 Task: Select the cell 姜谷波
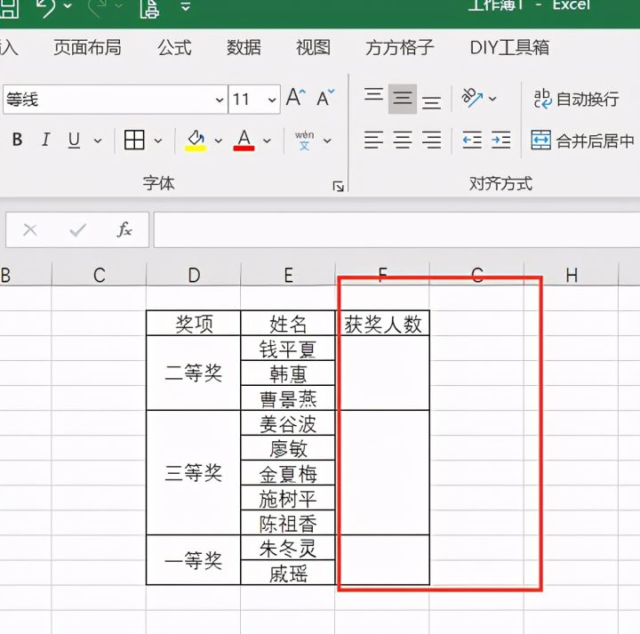[x=288, y=423]
